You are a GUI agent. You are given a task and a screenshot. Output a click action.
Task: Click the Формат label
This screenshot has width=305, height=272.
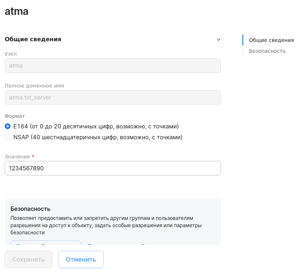[x=15, y=116]
